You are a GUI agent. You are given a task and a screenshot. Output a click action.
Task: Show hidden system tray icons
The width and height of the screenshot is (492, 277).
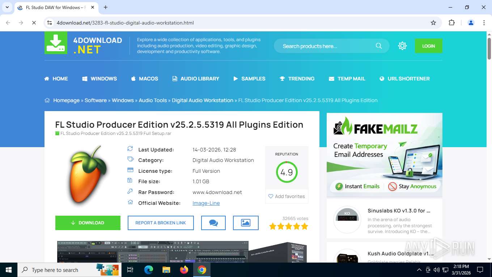pos(419,270)
